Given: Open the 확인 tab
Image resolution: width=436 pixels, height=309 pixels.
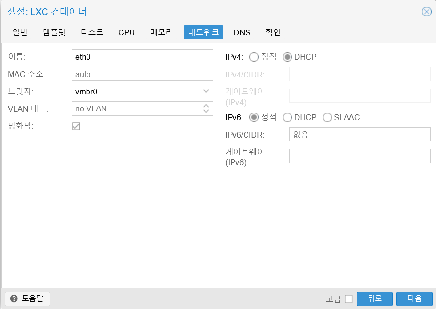Looking at the screenshot, I should click(x=273, y=32).
